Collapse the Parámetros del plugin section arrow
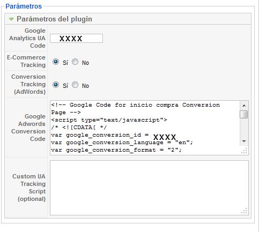Image resolution: width=259 pixels, height=232 pixels. 11,19
